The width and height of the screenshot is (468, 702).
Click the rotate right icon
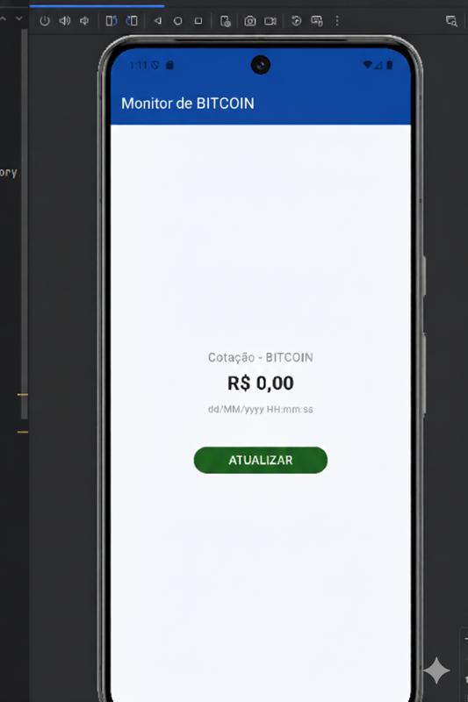point(132,20)
